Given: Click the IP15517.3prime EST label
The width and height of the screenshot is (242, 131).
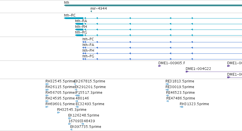Looking at the screenshot, I should (x=89, y=93).
